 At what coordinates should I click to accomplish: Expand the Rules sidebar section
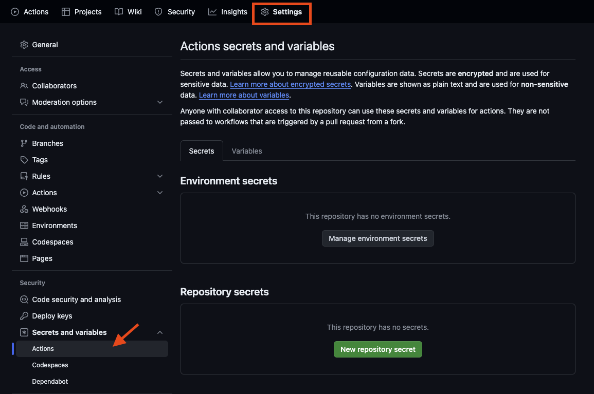[x=159, y=176]
